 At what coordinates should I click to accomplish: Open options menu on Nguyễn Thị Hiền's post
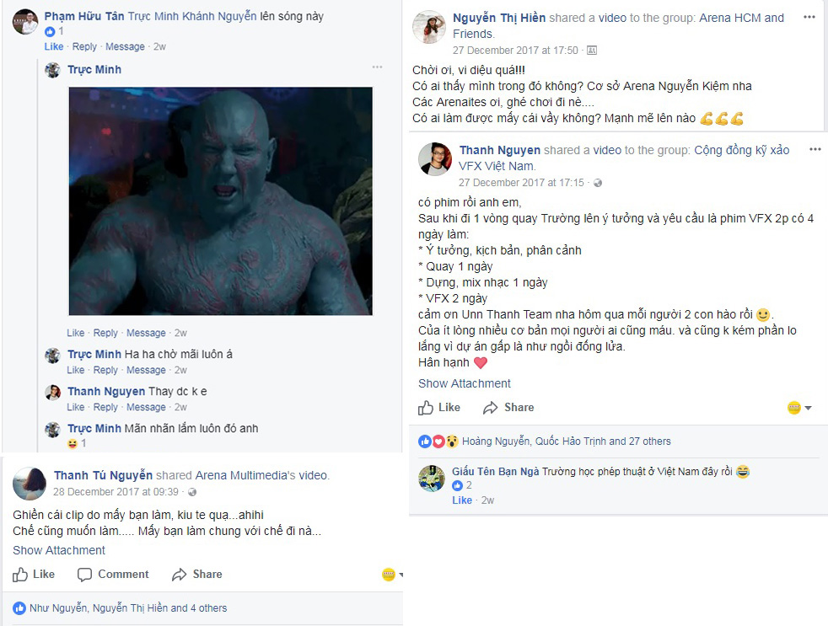tap(809, 18)
